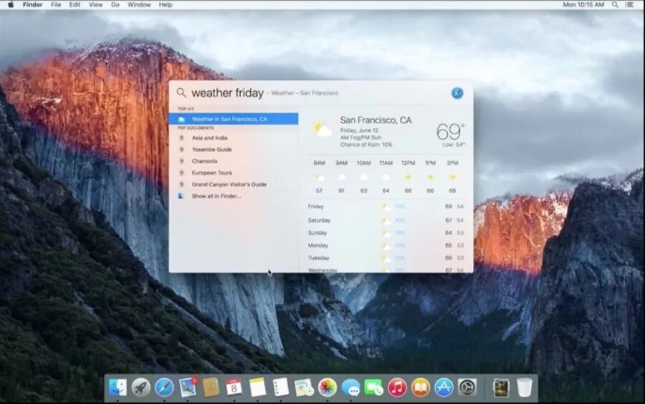The height and width of the screenshot is (404, 645).
Task: Click the Spotlight search field 'weather friday'
Action: tap(227, 93)
